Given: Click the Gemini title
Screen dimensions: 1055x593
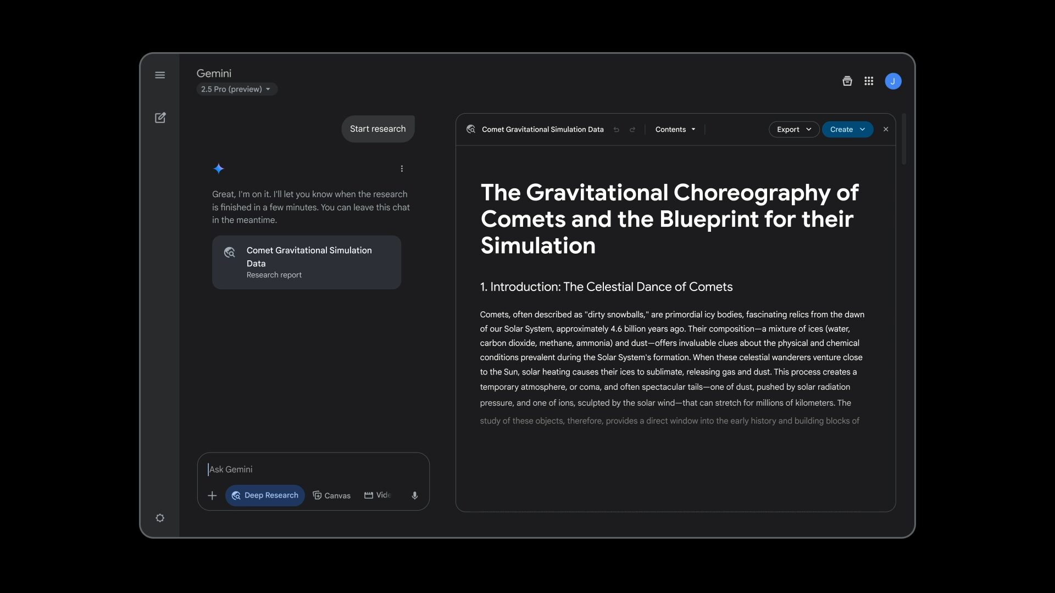Looking at the screenshot, I should pyautogui.click(x=214, y=73).
